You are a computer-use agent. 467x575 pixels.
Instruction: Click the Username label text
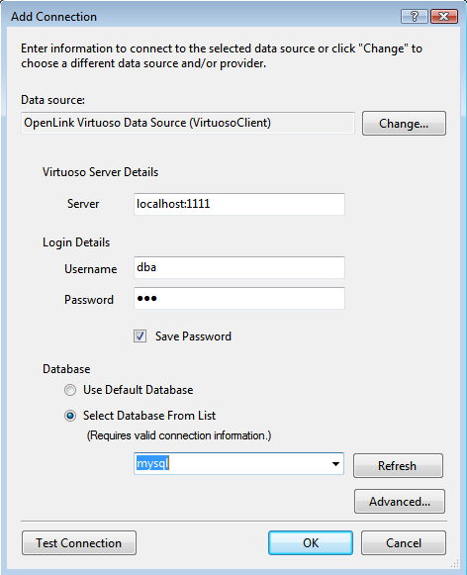coord(91,269)
